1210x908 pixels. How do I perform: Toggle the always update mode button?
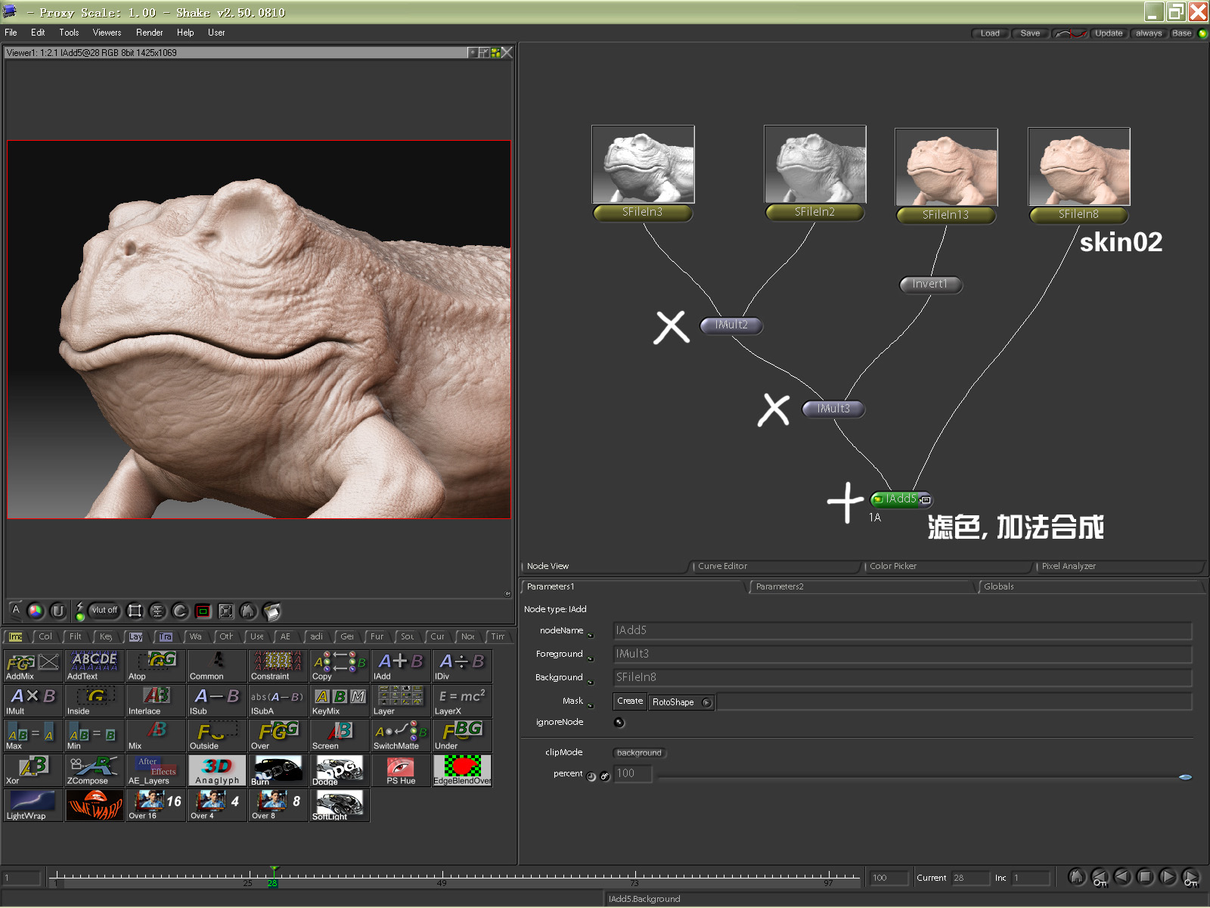point(1148,33)
